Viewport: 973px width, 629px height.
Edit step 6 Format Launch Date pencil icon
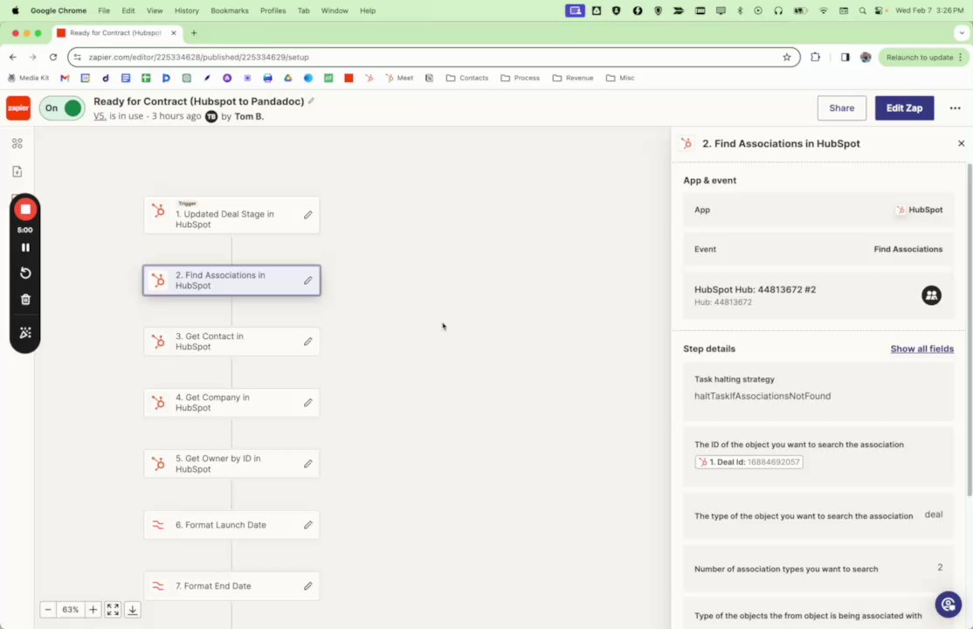(x=307, y=525)
